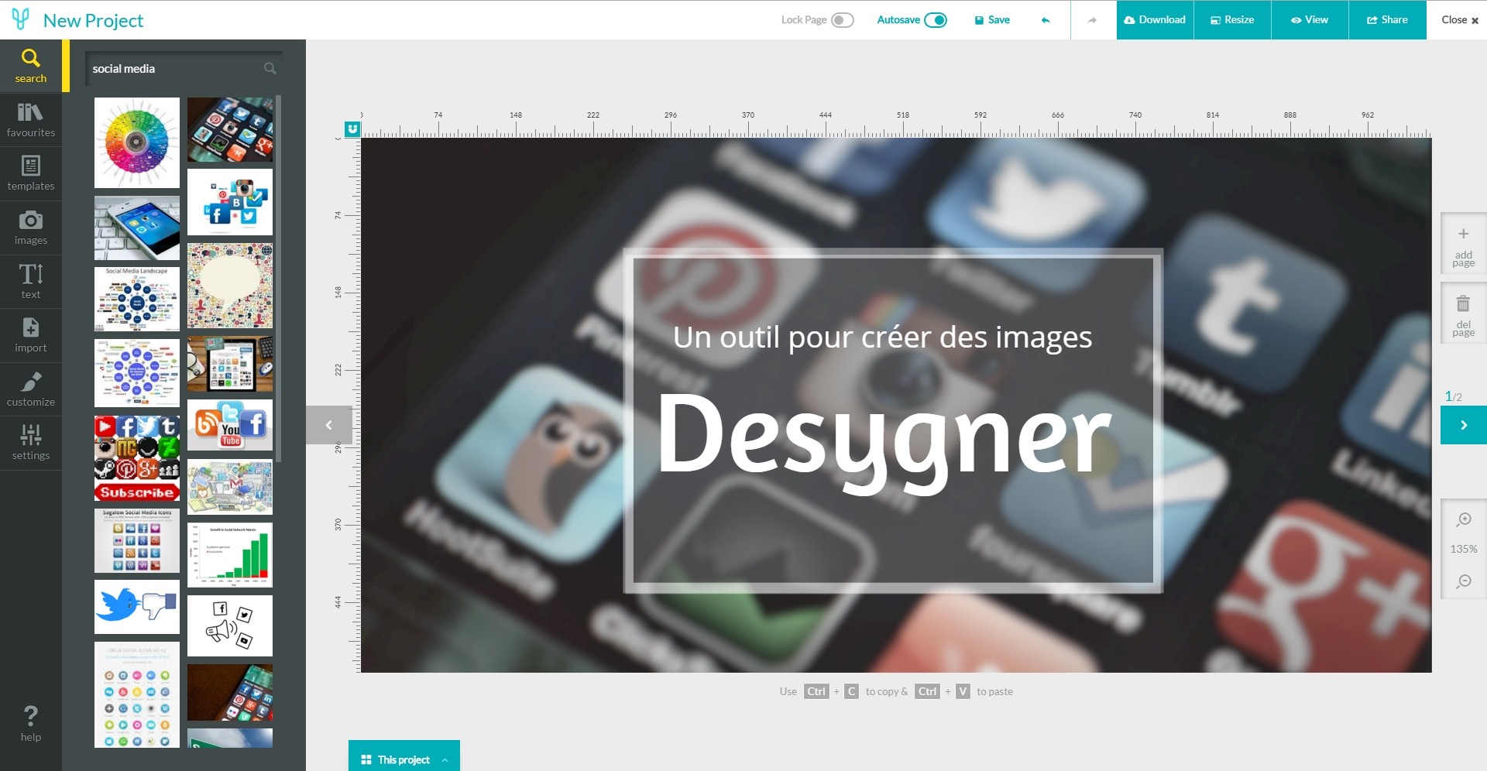
Task: Open the help section
Action: tap(31, 724)
